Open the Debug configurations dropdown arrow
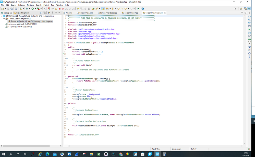Viewport: 255px width, 157px height. (30, 9)
